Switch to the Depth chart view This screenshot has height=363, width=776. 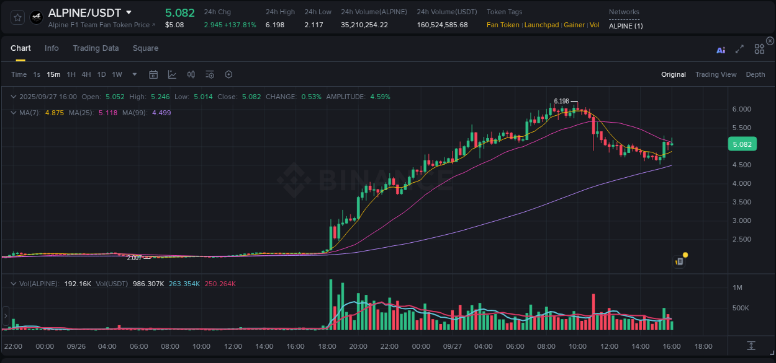pyautogui.click(x=755, y=74)
